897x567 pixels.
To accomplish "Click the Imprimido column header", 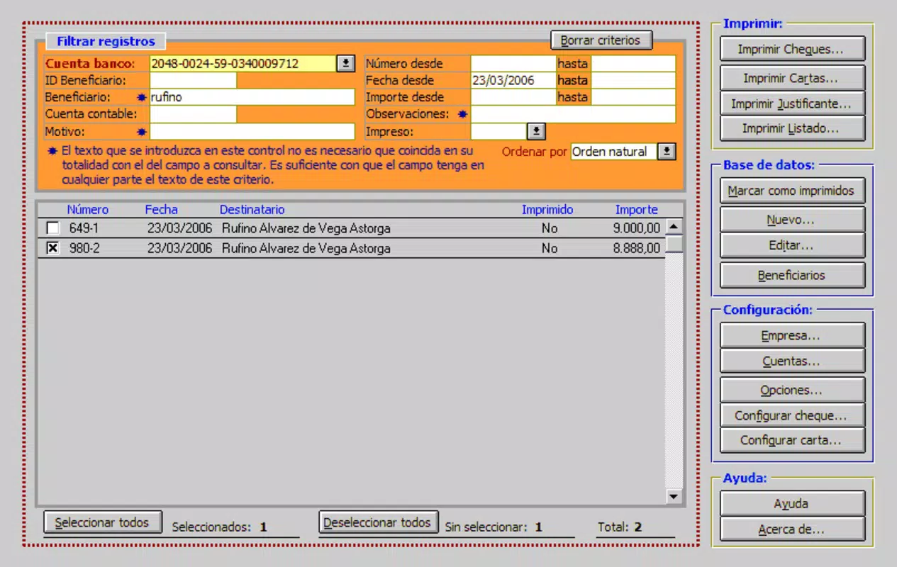I will click(x=547, y=210).
